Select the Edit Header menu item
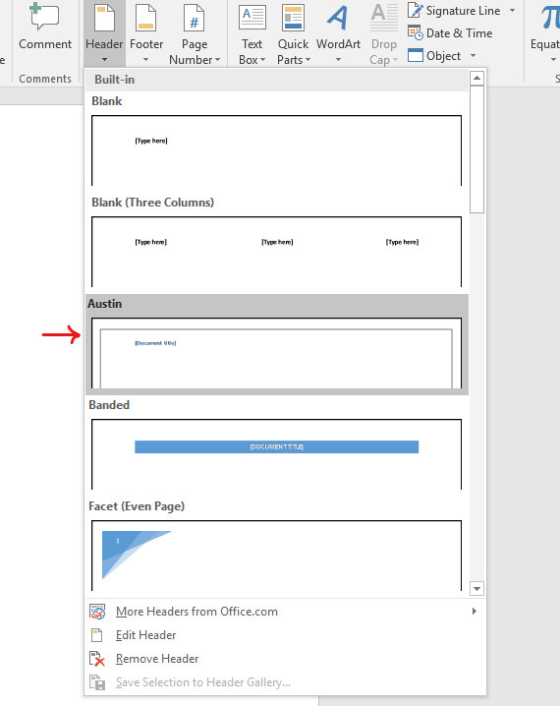 145,635
